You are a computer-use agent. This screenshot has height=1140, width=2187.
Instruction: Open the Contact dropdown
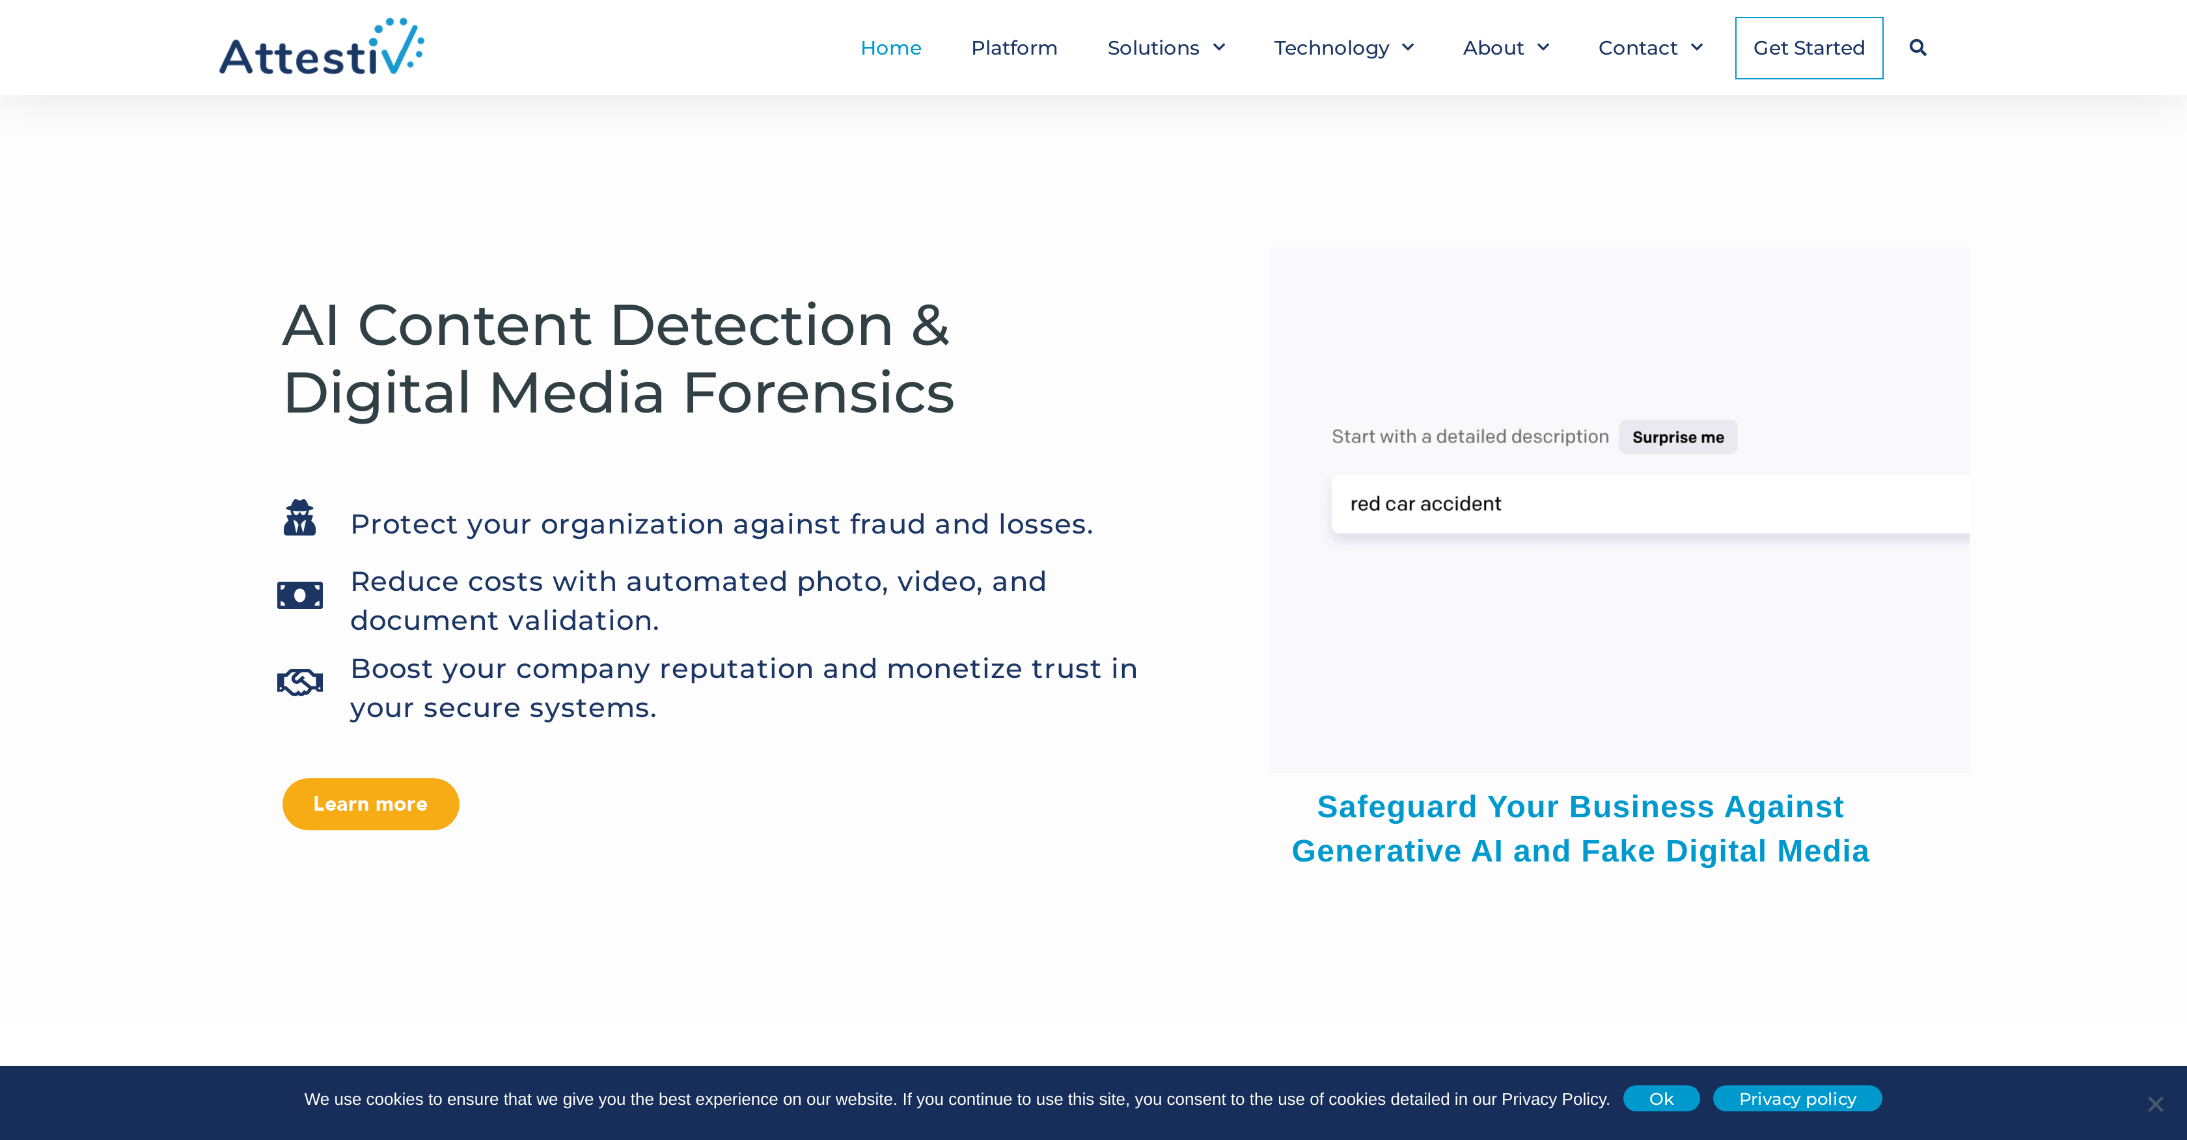[x=1649, y=47]
